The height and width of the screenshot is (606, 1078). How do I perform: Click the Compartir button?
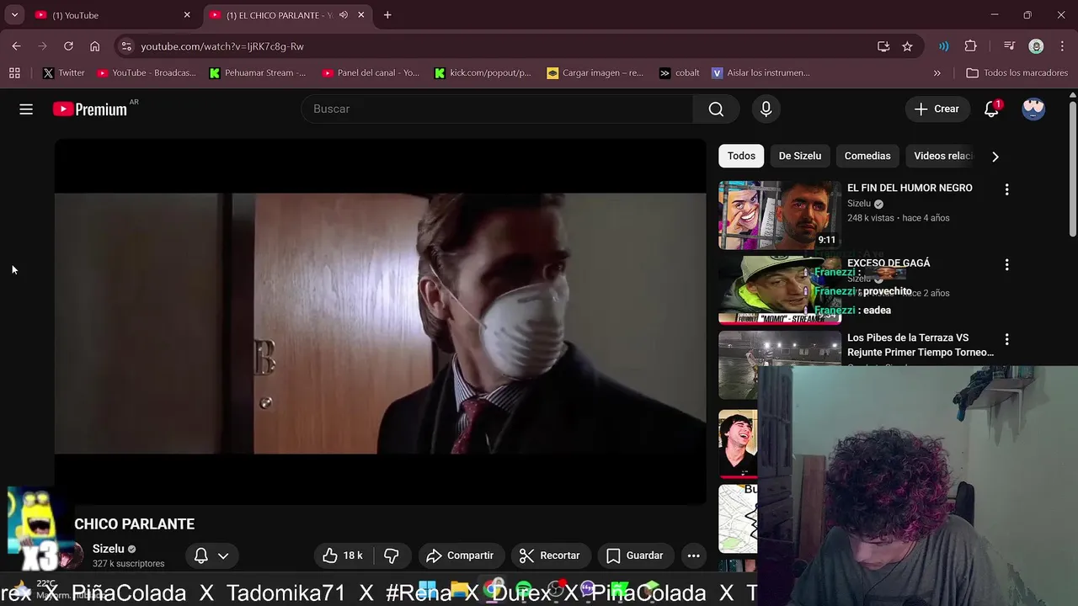pos(460,555)
